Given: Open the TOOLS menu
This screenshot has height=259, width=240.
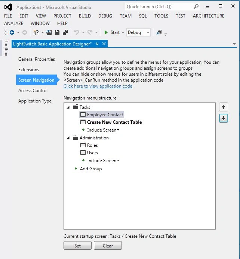Looking at the screenshot, I should point(161,16).
